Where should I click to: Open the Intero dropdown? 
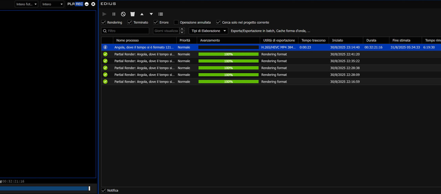click(x=52, y=4)
